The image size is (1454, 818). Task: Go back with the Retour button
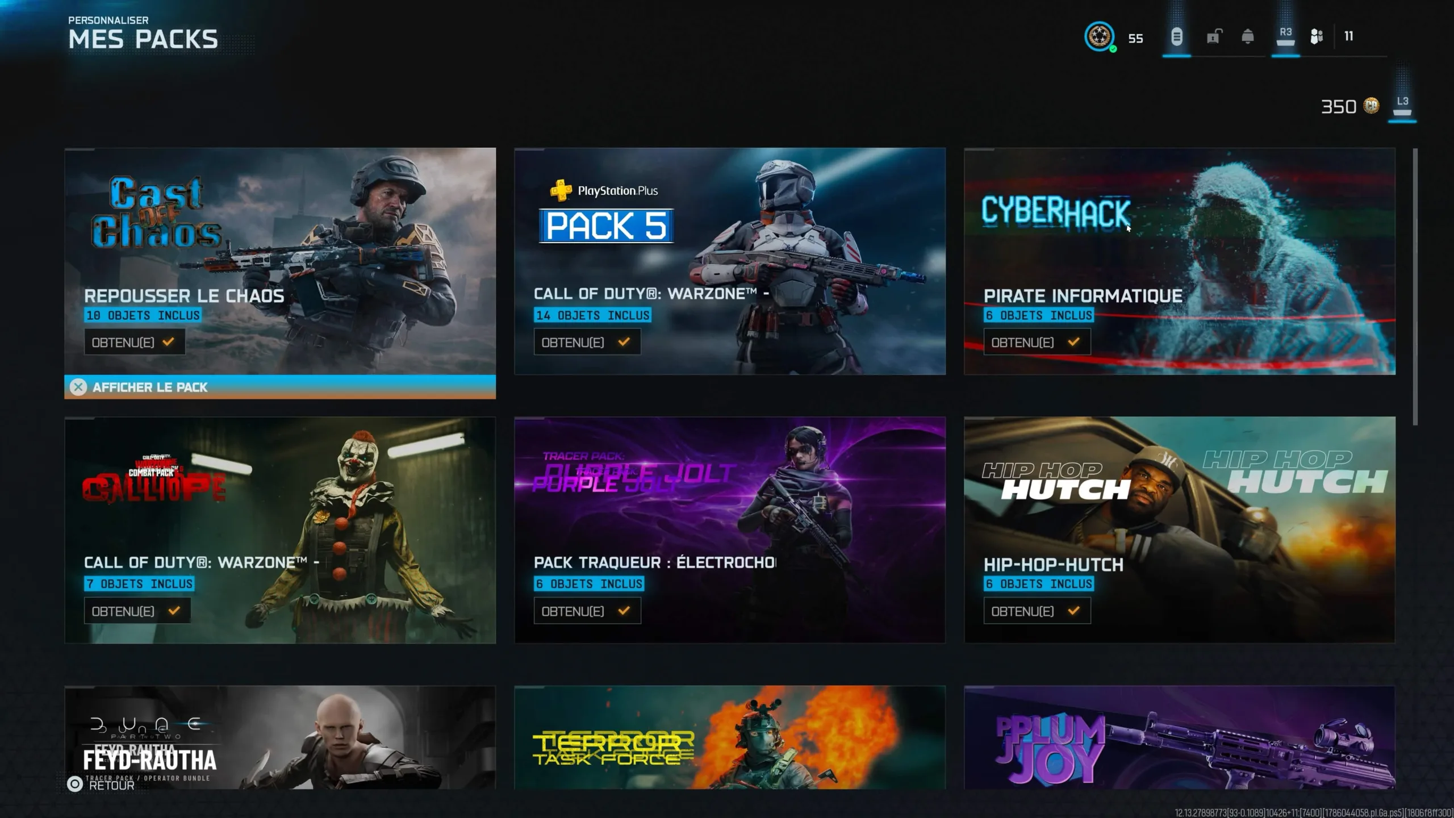(x=101, y=784)
